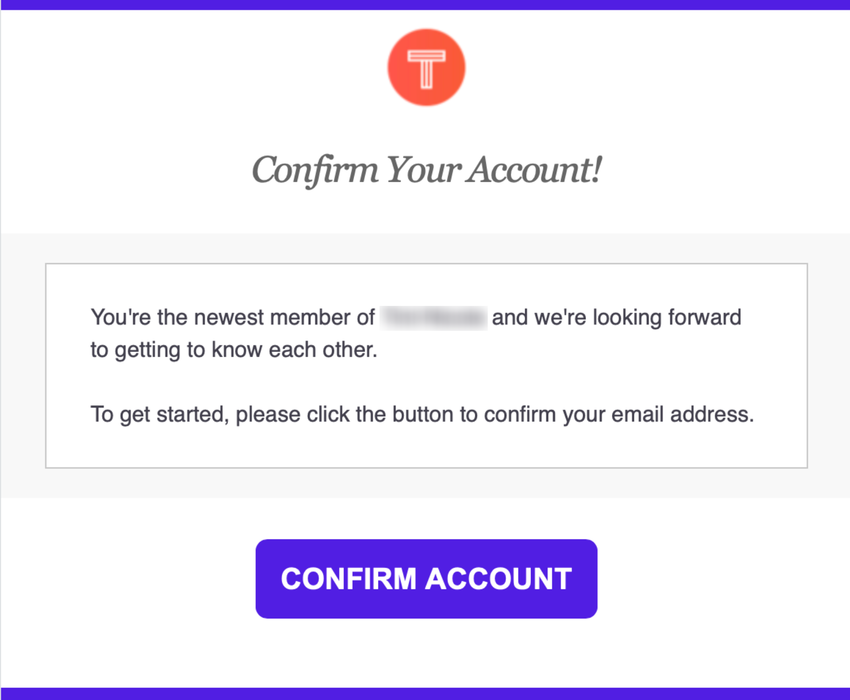Click the word "CONFIRM" on the purple button

[x=349, y=579]
